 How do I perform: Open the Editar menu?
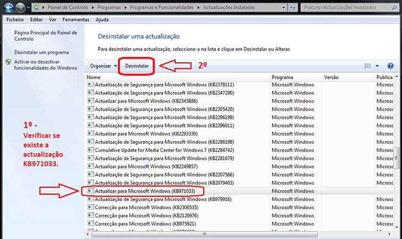[36, 19]
